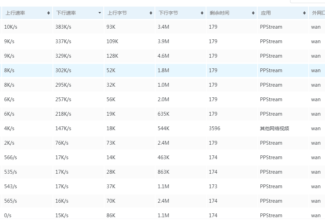325x221 pixels.
Task: Click the 302K/s cell in highlighted row
Action: (63, 70)
